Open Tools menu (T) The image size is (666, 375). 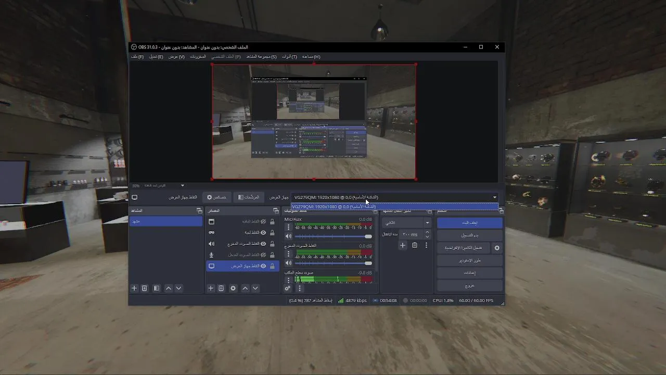coord(289,56)
